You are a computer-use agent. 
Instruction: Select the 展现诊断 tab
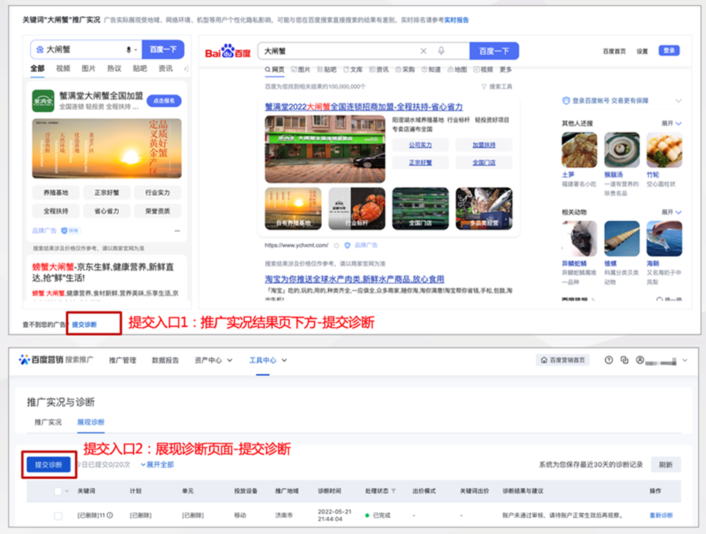(x=91, y=423)
